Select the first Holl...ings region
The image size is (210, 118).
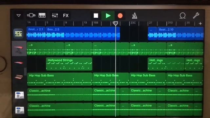click(x=166, y=64)
